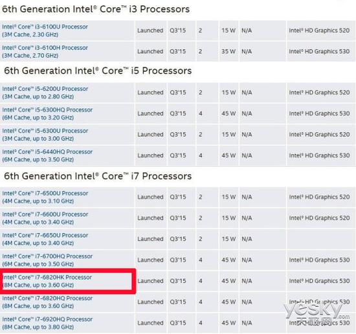The width and height of the screenshot is (356, 334).
Task: Open the Core i5-6440HQ Processor link
Action: [x=47, y=155]
